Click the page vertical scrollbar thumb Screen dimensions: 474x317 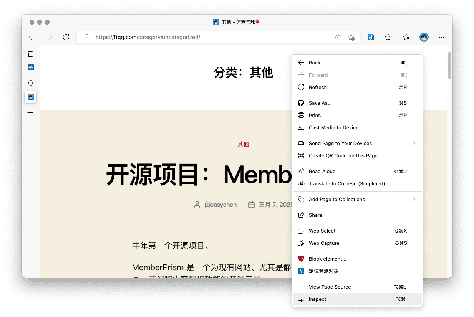click(x=449, y=65)
